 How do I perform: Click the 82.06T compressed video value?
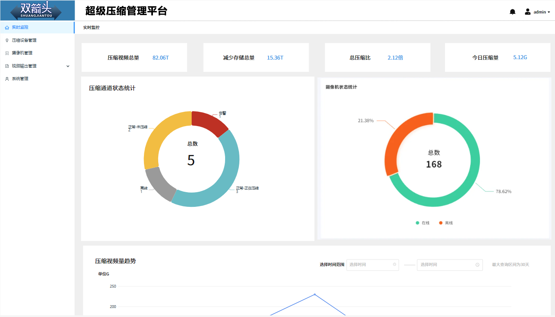(161, 58)
